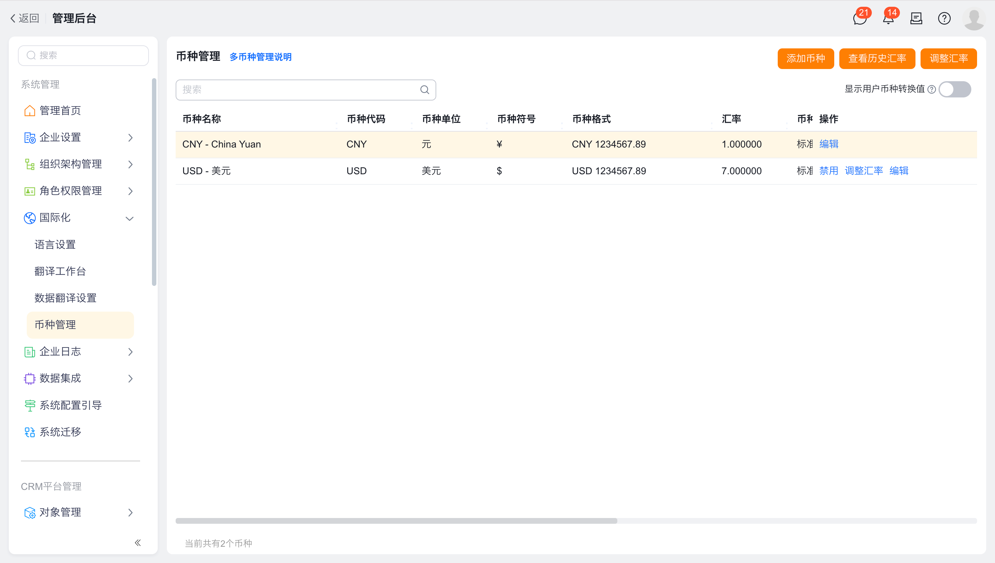Click 禁用 for the USD row
The image size is (995, 563).
click(828, 171)
